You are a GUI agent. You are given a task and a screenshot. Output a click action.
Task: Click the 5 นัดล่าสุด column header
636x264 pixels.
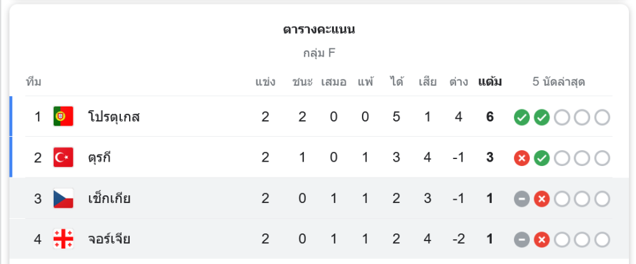click(558, 82)
